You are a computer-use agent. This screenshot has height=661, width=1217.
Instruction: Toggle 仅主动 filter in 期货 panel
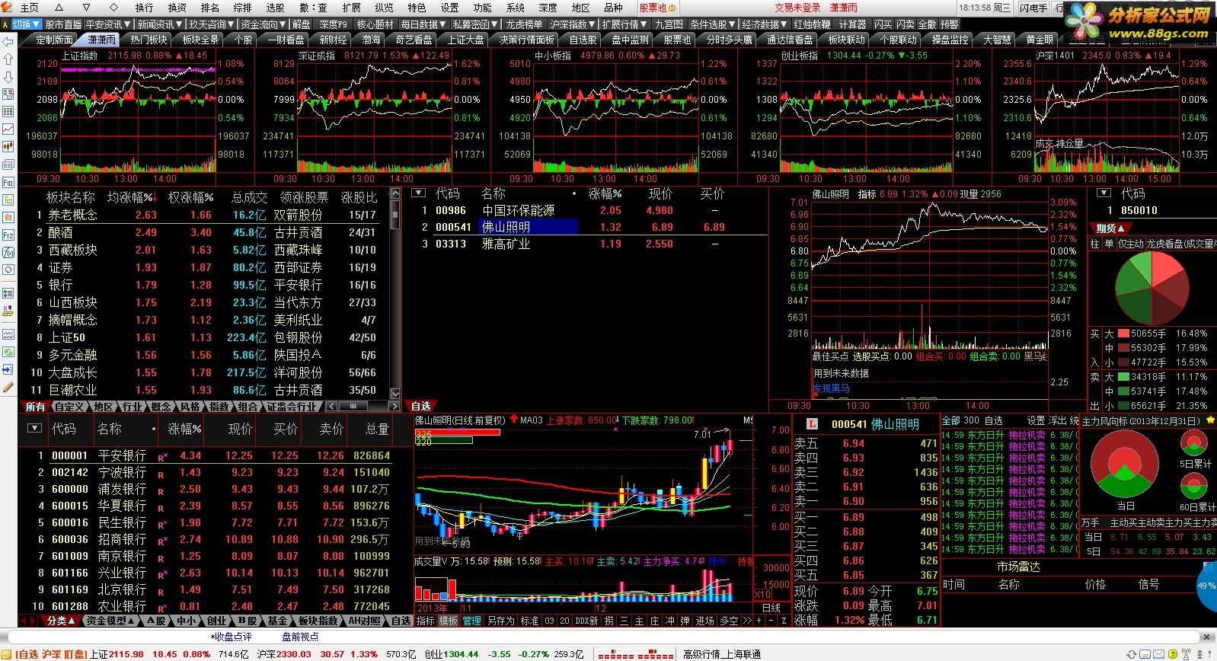click(1131, 244)
